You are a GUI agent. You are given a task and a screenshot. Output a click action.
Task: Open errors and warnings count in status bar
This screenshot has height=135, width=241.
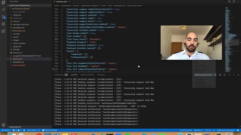[x=17, y=130]
